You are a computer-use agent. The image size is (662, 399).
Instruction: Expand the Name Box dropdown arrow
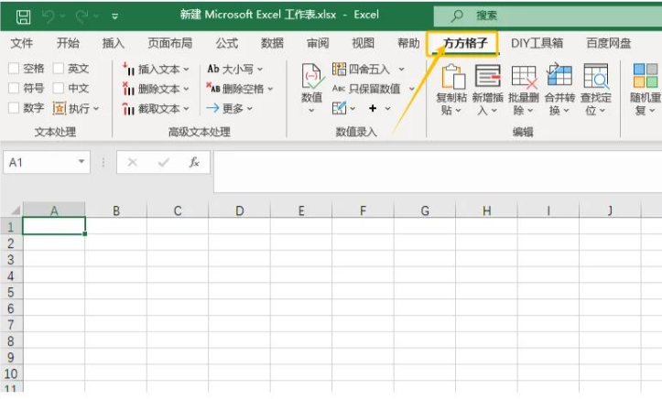click(x=82, y=162)
